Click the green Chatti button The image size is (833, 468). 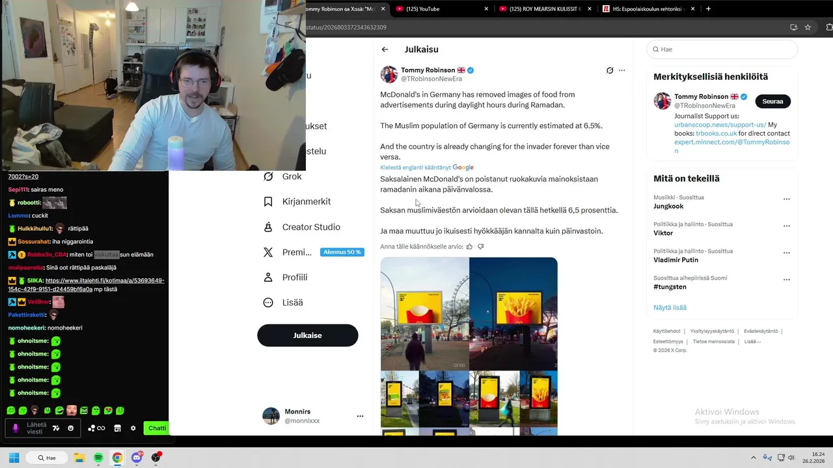coord(157,428)
